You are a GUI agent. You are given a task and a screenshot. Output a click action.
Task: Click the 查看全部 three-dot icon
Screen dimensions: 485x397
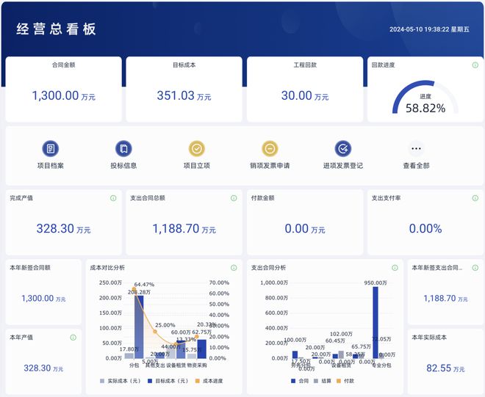(x=416, y=149)
